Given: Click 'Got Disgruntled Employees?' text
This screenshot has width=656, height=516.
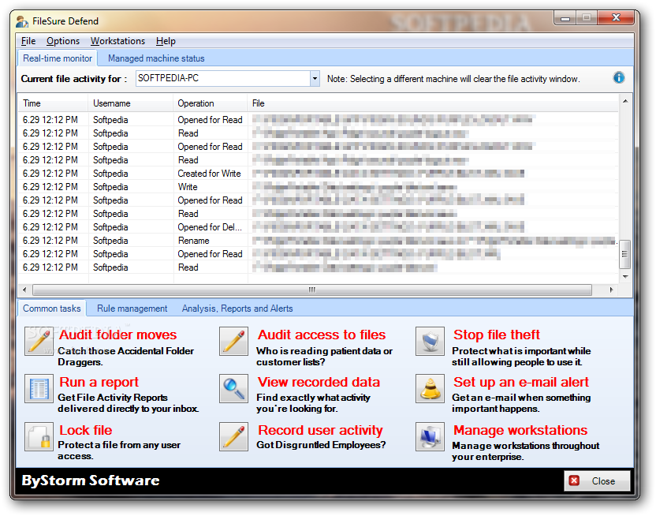Looking at the screenshot, I should (321, 444).
